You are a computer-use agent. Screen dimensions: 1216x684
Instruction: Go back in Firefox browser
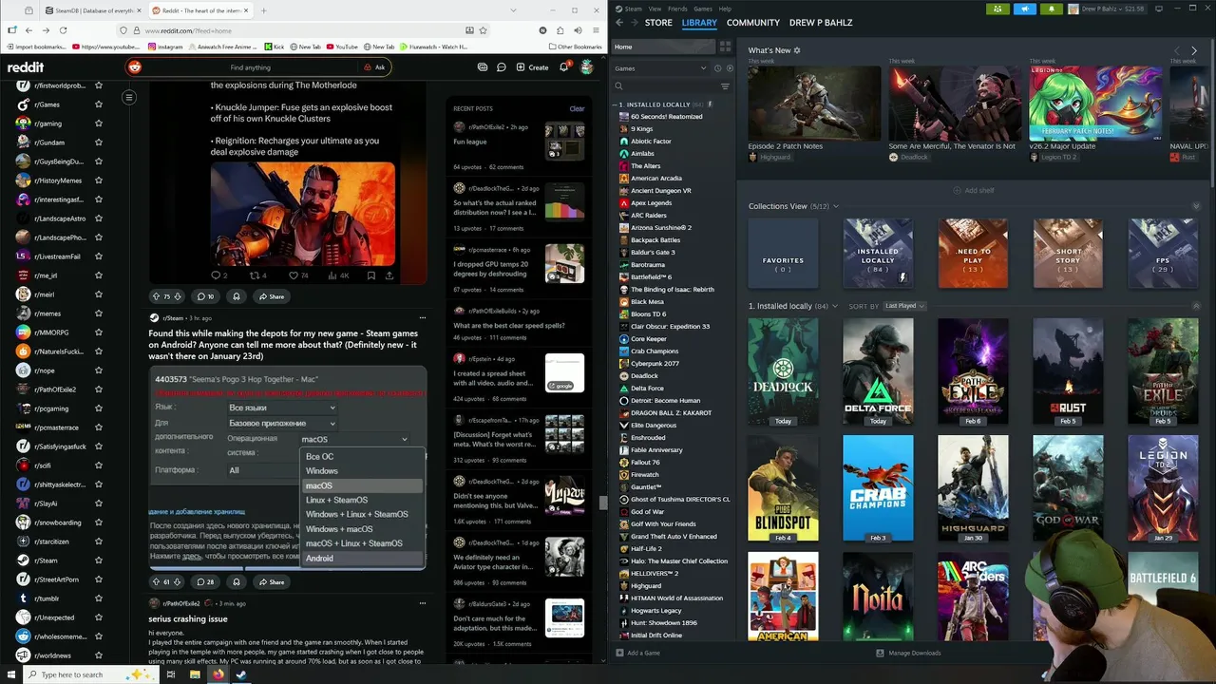tap(28, 30)
